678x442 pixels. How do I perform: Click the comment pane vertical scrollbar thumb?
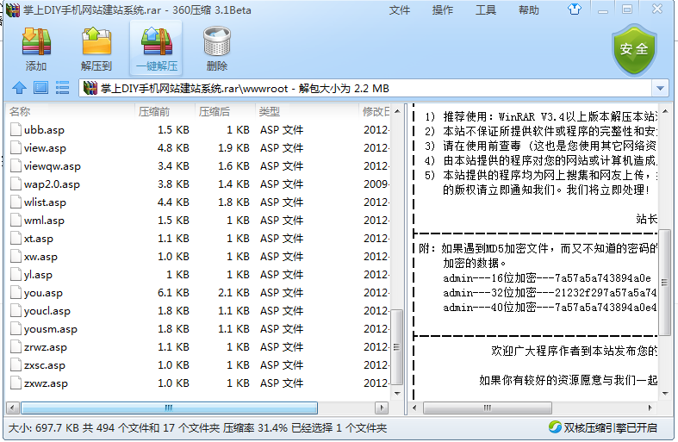click(664, 283)
